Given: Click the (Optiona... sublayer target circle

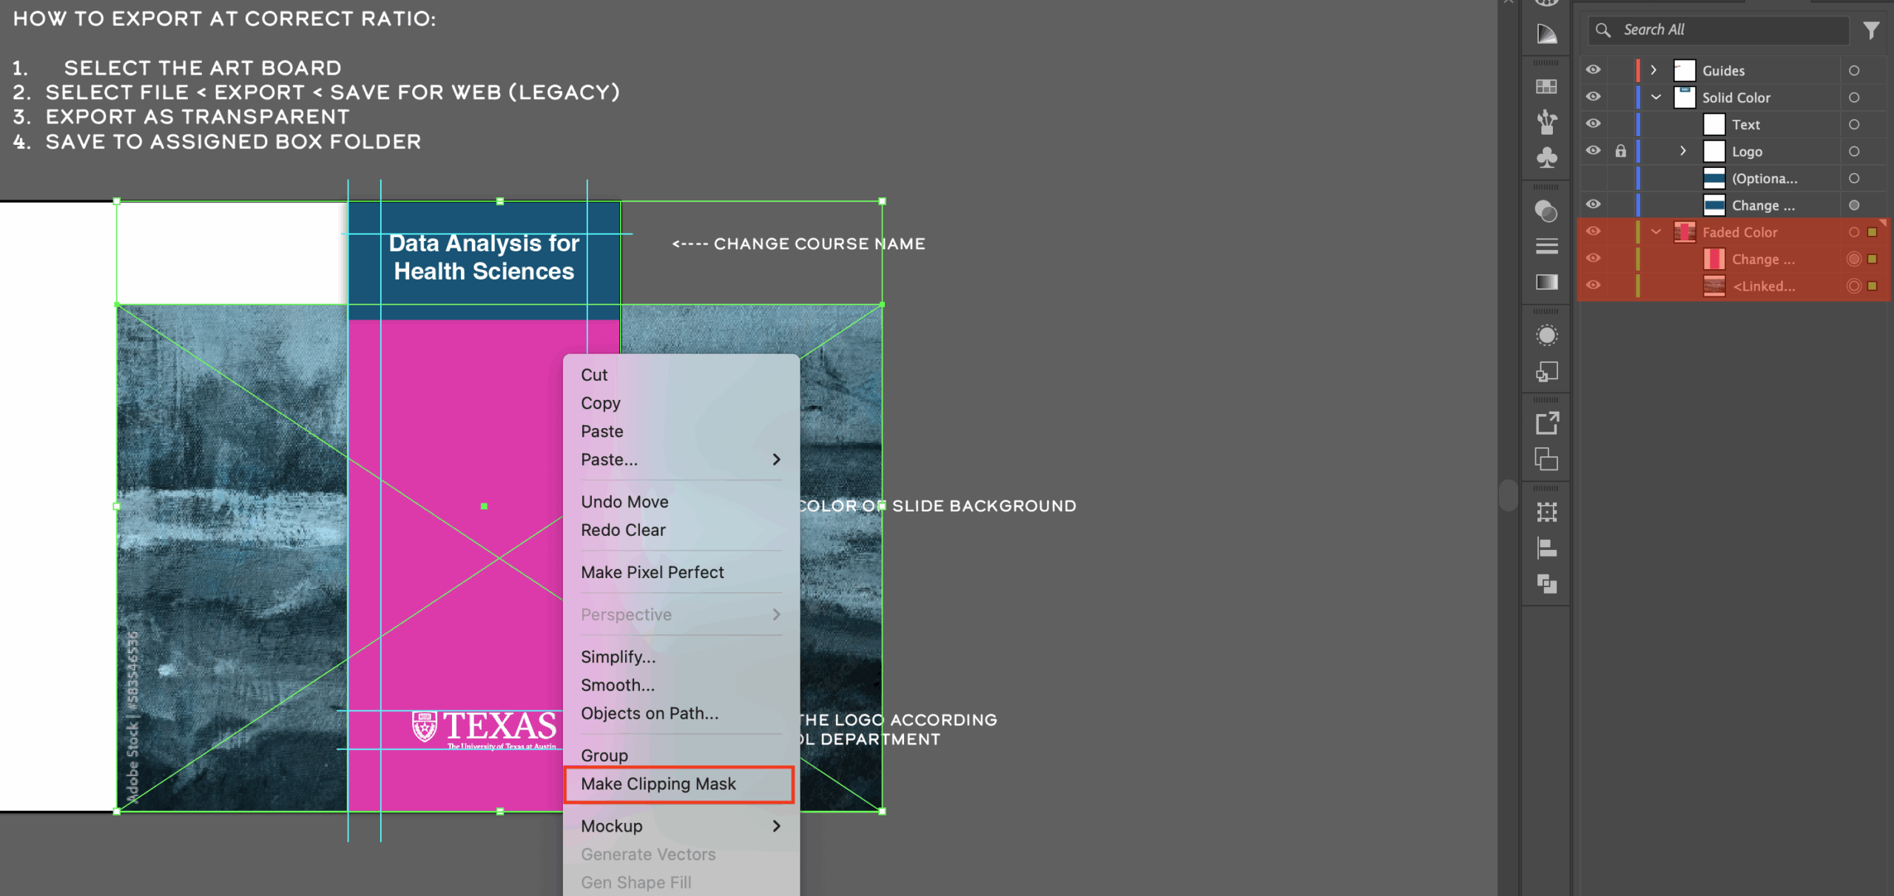Looking at the screenshot, I should 1853,178.
